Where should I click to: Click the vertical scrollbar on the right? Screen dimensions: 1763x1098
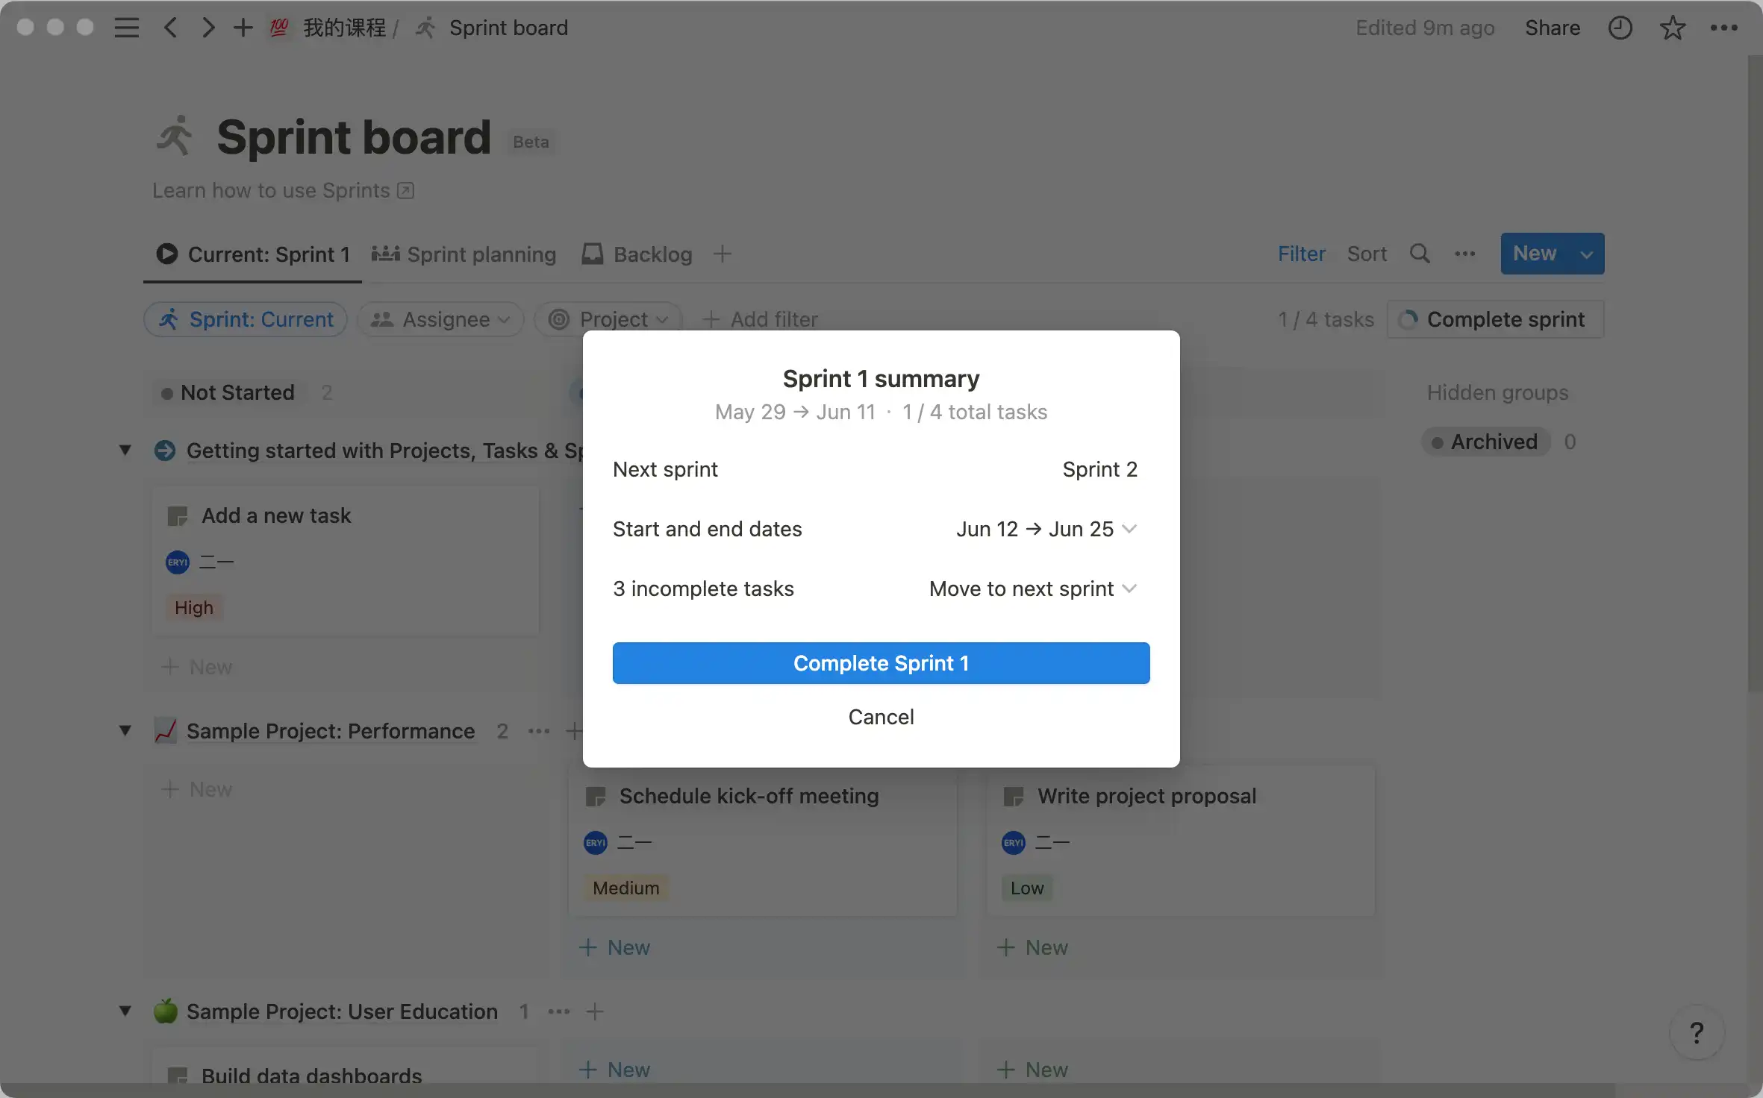(x=1754, y=373)
